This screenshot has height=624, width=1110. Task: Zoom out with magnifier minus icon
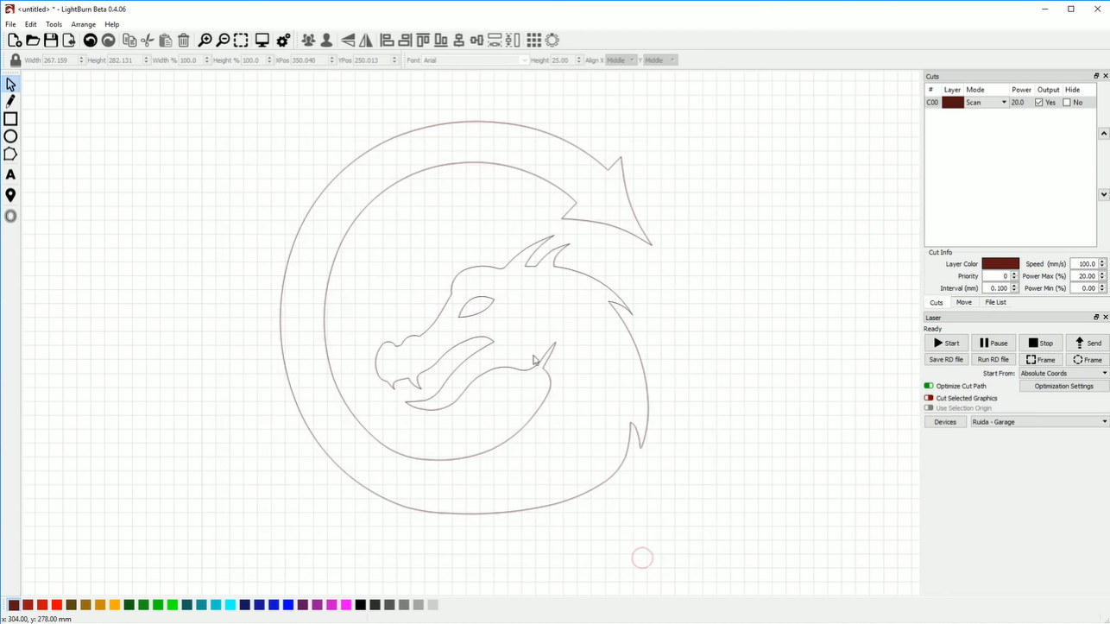click(x=223, y=41)
